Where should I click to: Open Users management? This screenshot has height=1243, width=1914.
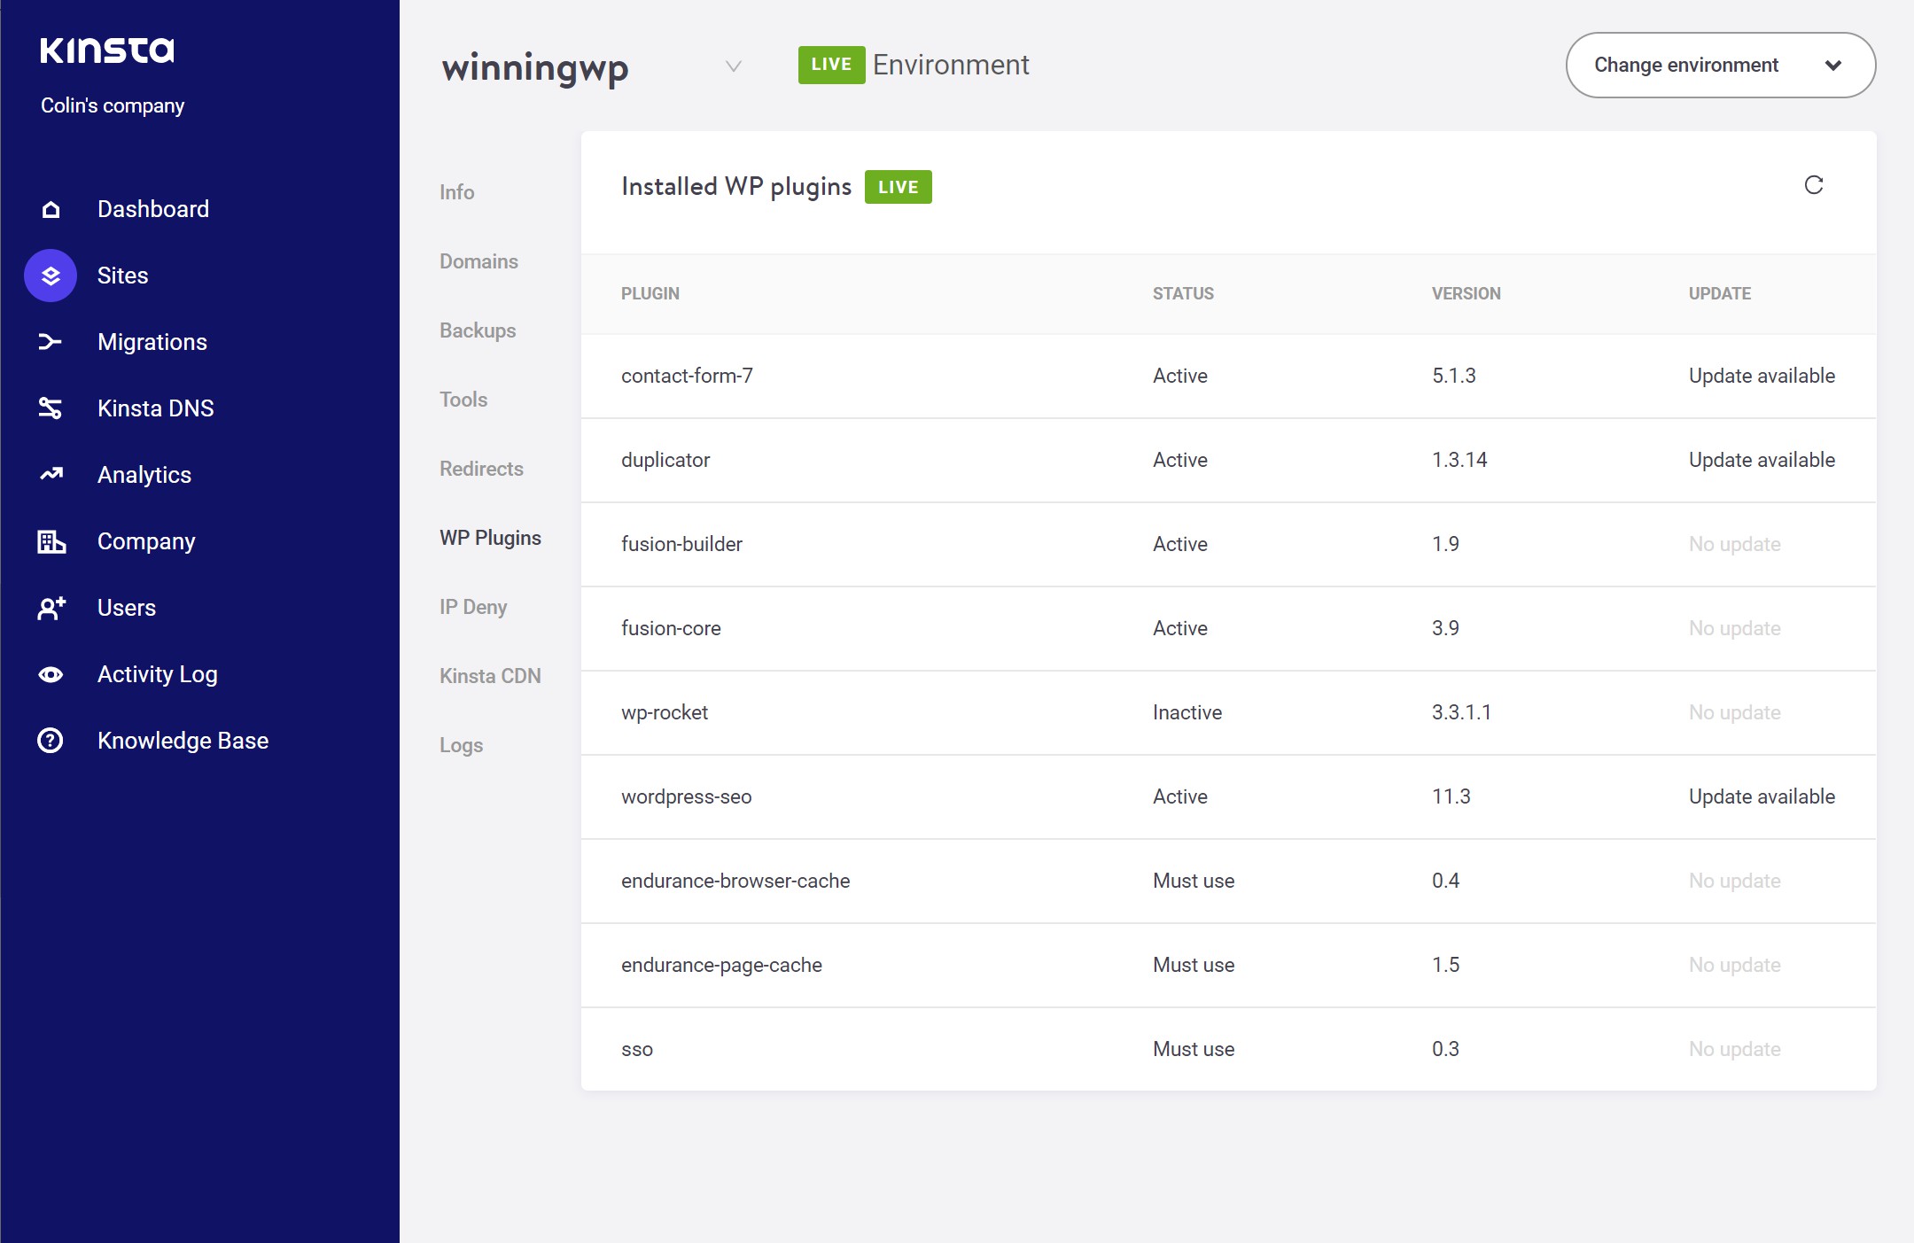click(127, 608)
